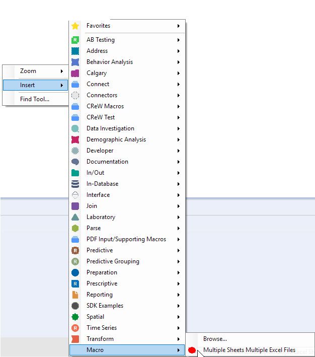Click the teal Address category icon
This screenshot has height=357, width=315.
click(75, 51)
